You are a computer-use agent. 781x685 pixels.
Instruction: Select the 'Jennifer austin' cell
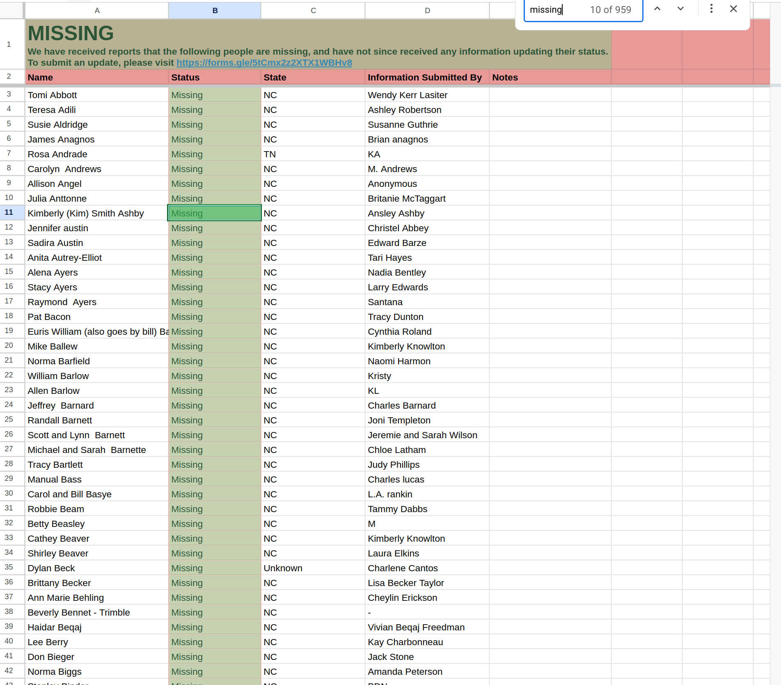point(97,228)
